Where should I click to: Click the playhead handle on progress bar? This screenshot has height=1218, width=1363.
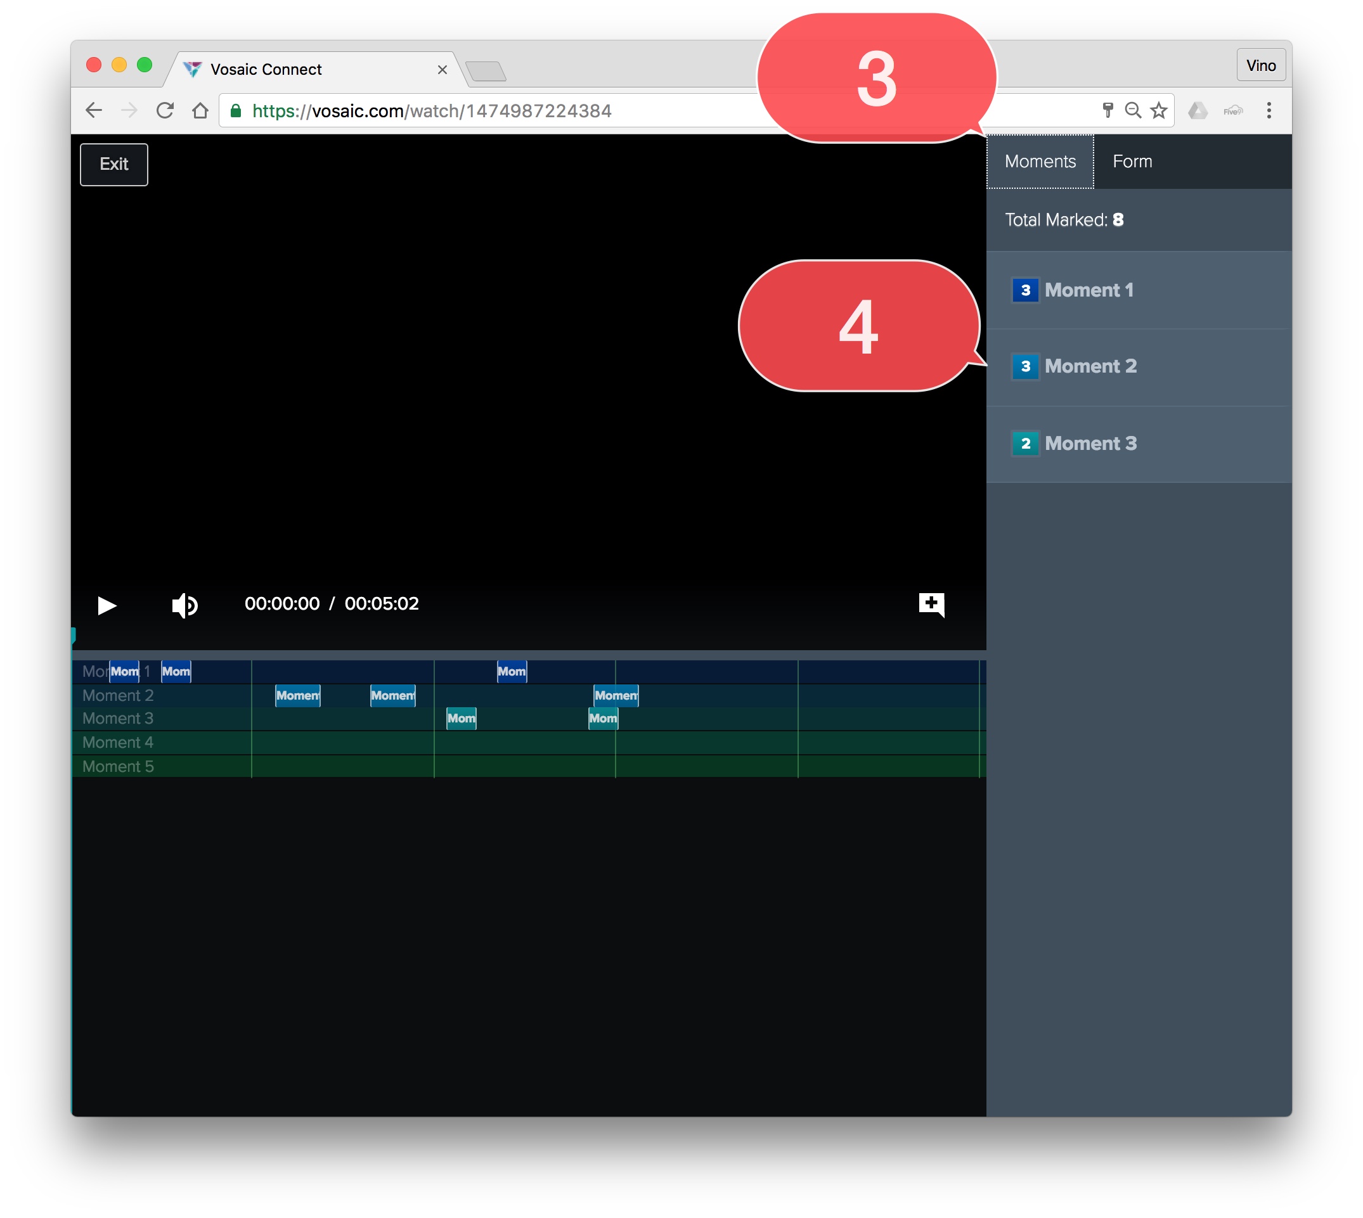(74, 634)
